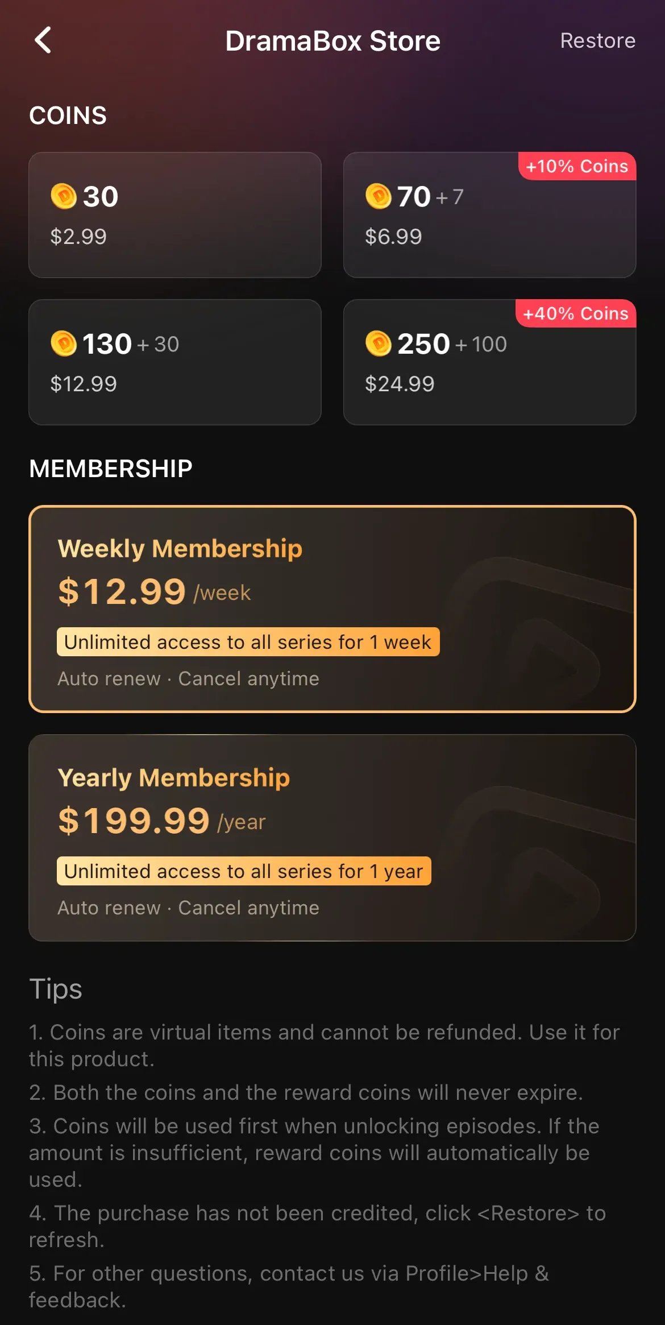
Task: Select the Weekly Membership plan
Action: click(x=332, y=608)
